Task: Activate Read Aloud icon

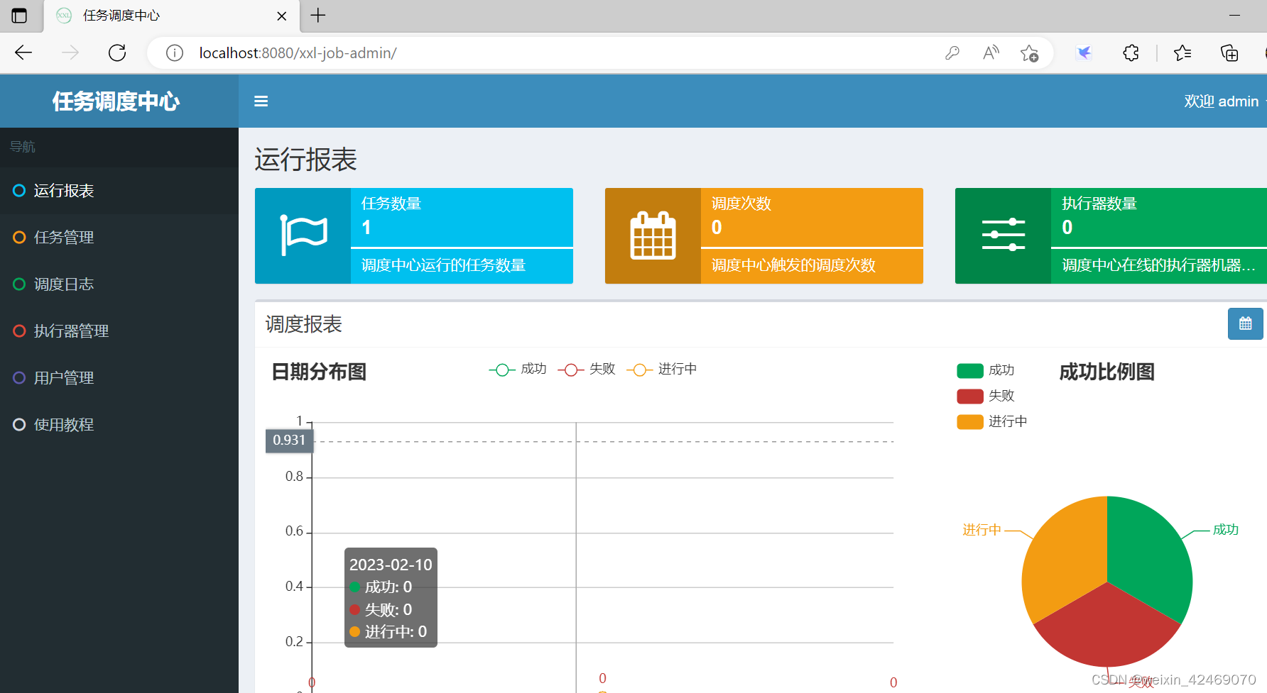Action: click(x=991, y=53)
